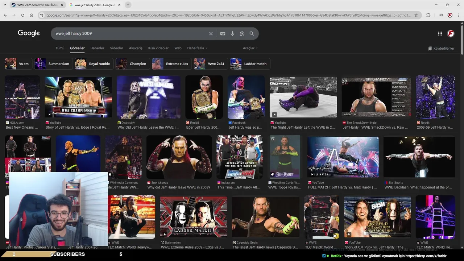Open the browser extensions puzzle icon

(x=428, y=15)
